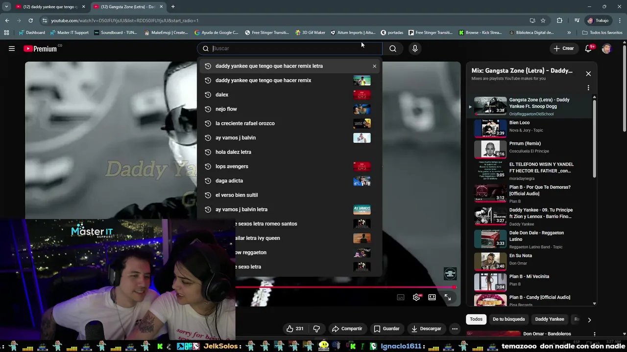
Task: Open the account avatar menu
Action: coord(606,48)
